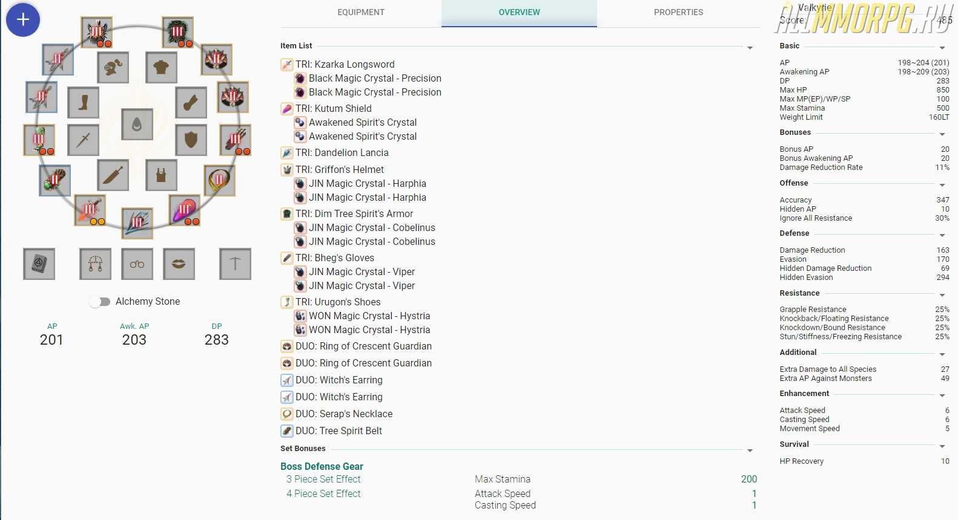Select Serap's Necklace slot on gear wheel
Viewport: 958px width, 520px height.
pyautogui.click(x=219, y=180)
